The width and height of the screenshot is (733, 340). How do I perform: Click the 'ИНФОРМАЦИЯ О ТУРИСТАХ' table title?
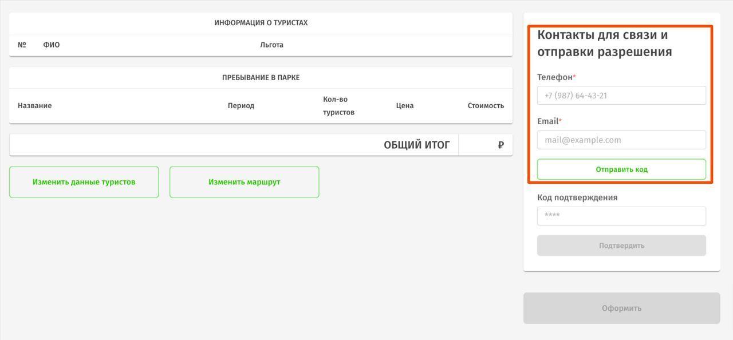[x=261, y=23]
